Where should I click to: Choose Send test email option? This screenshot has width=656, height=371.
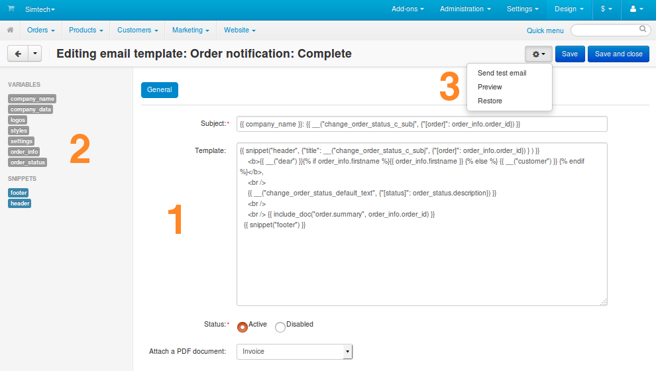pos(502,73)
